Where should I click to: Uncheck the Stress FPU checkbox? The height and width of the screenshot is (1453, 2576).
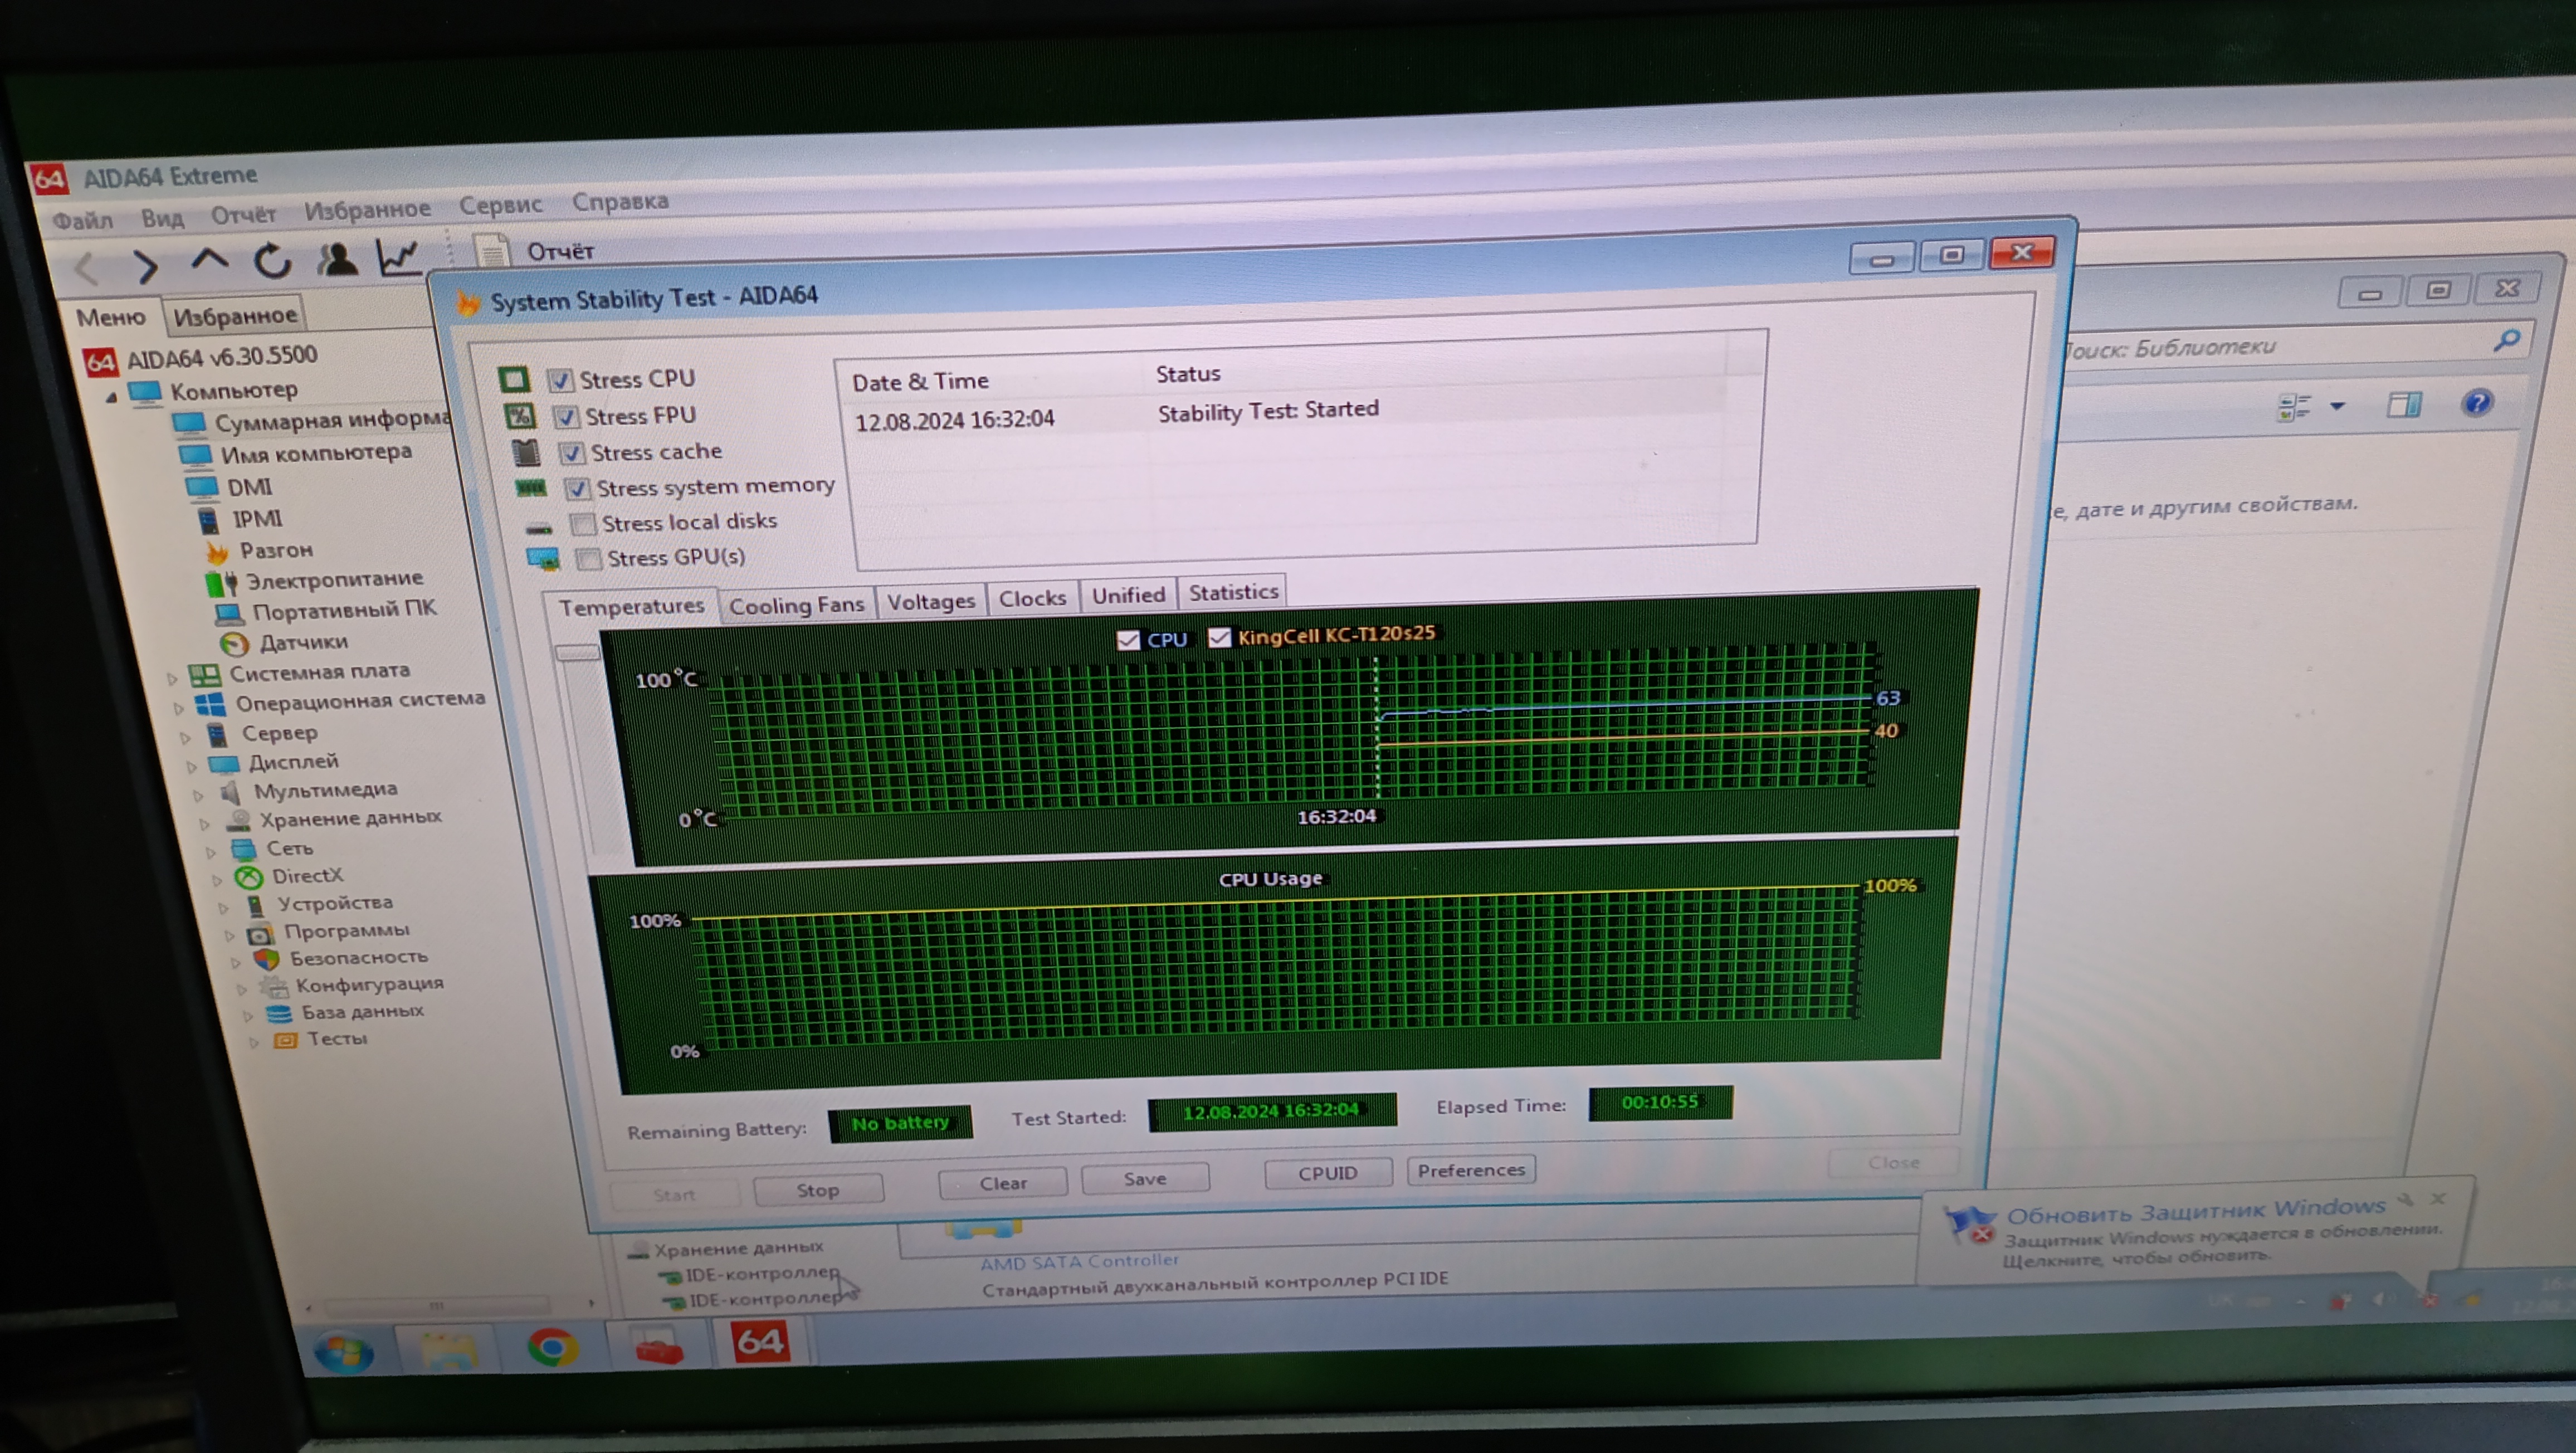point(566,416)
